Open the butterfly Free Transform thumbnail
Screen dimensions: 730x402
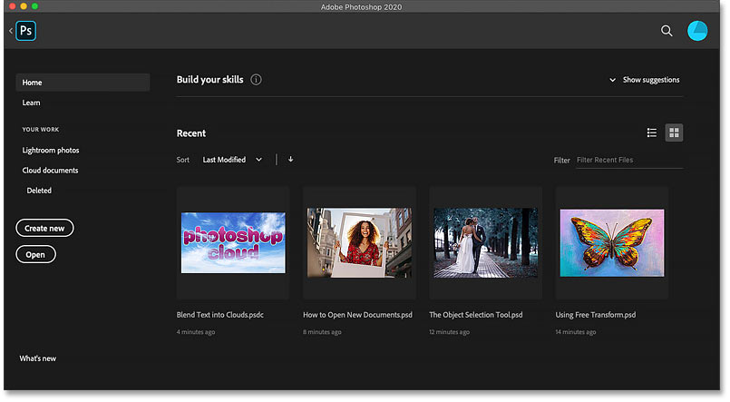click(x=612, y=242)
